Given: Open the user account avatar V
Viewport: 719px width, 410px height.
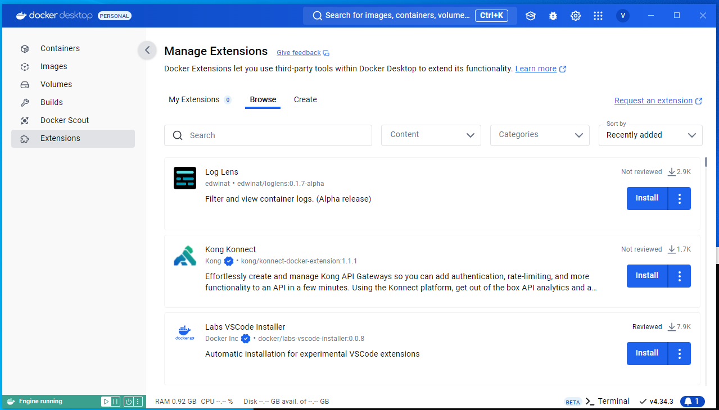Looking at the screenshot, I should [x=622, y=16].
